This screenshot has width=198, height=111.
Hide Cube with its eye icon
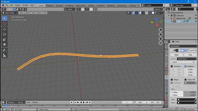click(x=196, y=21)
